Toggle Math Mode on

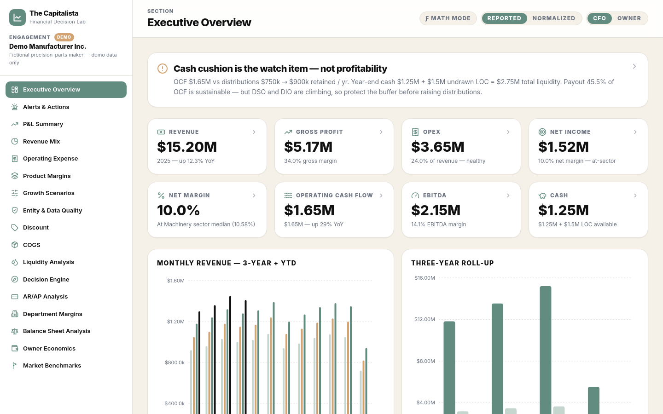point(448,18)
